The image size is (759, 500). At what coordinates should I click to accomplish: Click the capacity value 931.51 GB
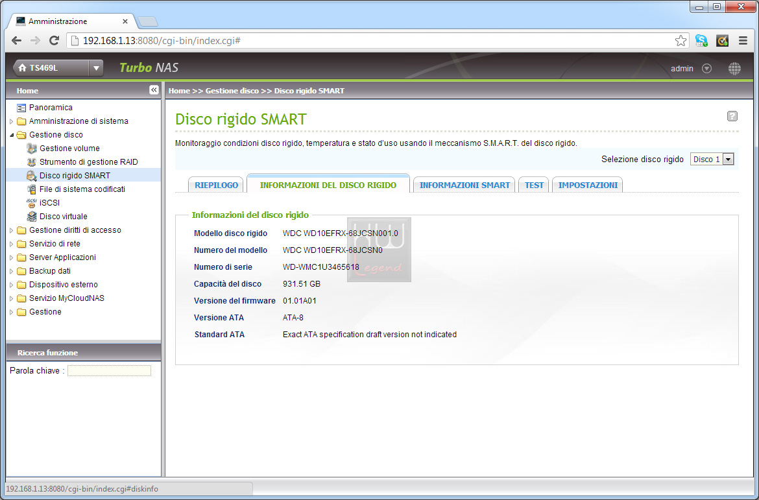point(302,284)
